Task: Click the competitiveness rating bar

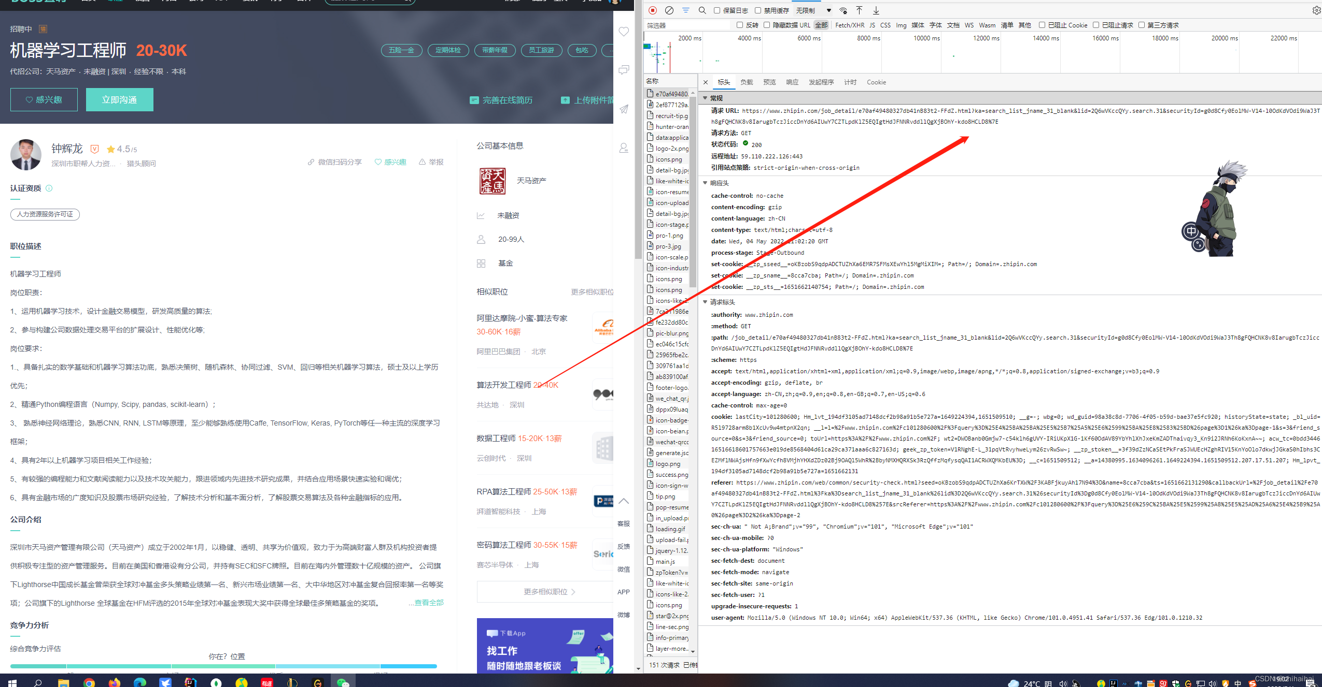Action: (x=223, y=666)
